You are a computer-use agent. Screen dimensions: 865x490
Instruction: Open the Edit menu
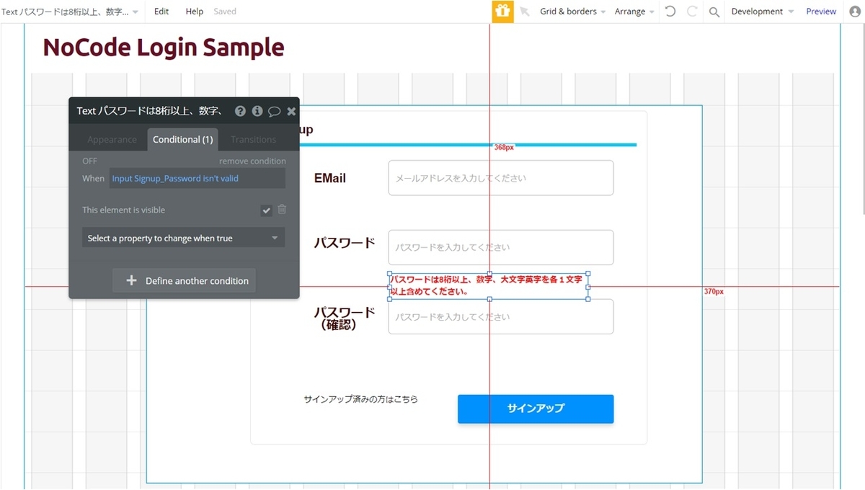click(x=161, y=11)
